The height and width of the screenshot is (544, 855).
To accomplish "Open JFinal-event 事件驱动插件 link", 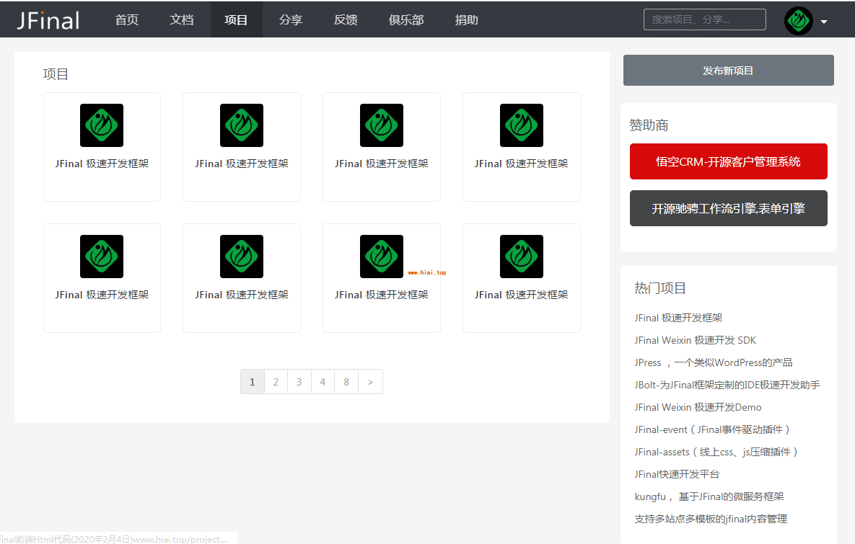I will (x=712, y=429).
